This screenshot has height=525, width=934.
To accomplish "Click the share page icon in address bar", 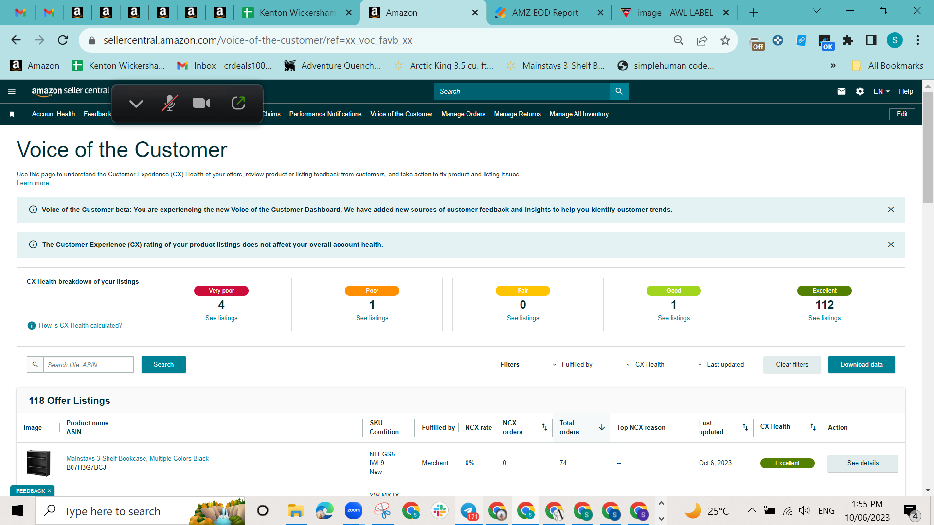I will click(702, 40).
